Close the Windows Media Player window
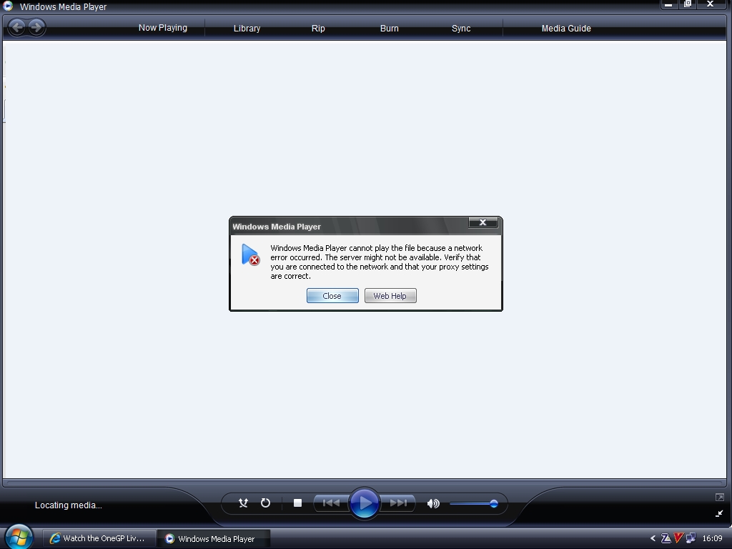 point(710,4)
